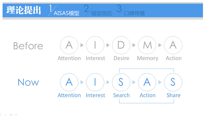Click the blue 'I' Interest circle in Now row
This screenshot has width=206, height=117.
click(95, 82)
